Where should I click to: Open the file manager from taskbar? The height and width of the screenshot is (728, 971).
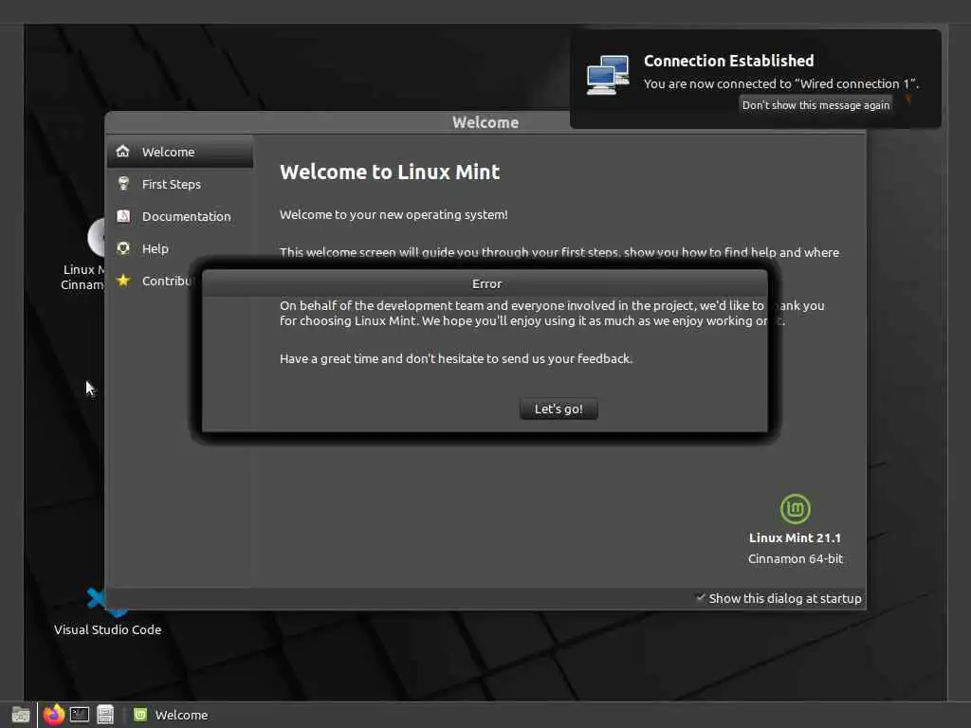point(105,715)
